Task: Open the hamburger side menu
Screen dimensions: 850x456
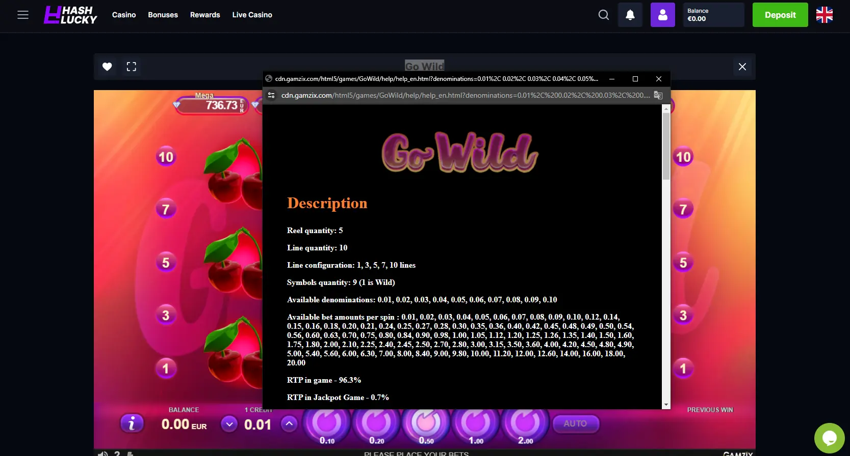Action: tap(23, 15)
